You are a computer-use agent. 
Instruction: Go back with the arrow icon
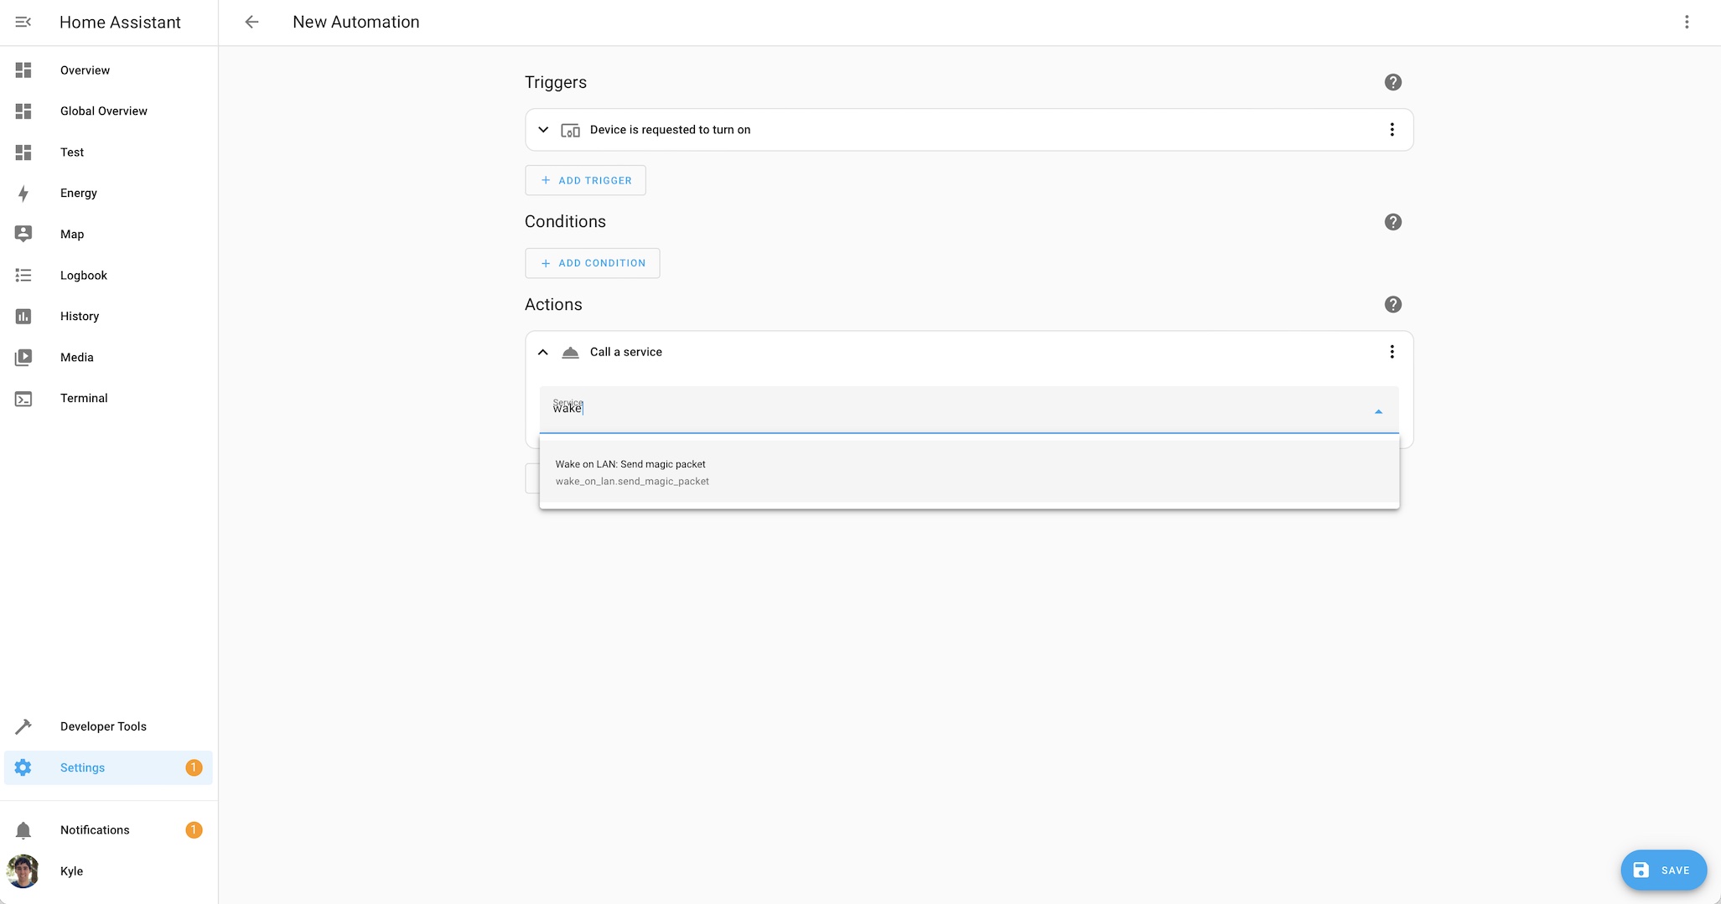[x=251, y=22]
